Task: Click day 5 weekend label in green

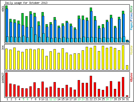Action: tap(23, 99)
